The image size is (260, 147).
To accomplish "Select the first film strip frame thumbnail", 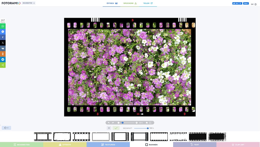I will pyautogui.click(x=43, y=137).
